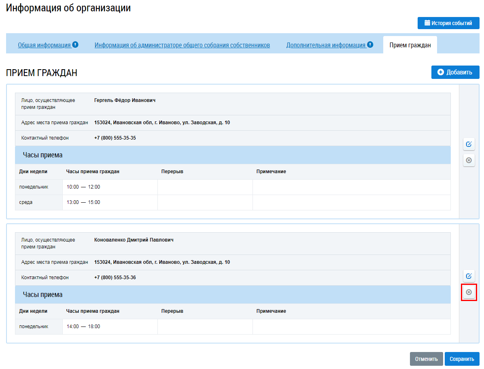Click the 14:00 — 18:00 reception hours cell
Image resolution: width=484 pixels, height=369 pixels.
click(83, 327)
